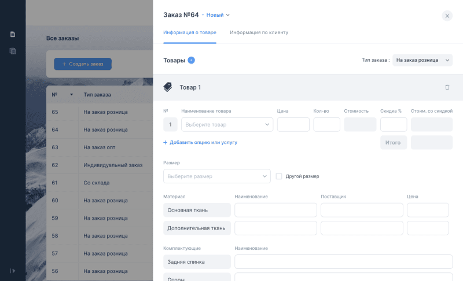Open the orders list icon in sidebar
Image resolution: width=463 pixels, height=281 pixels.
[13, 51]
